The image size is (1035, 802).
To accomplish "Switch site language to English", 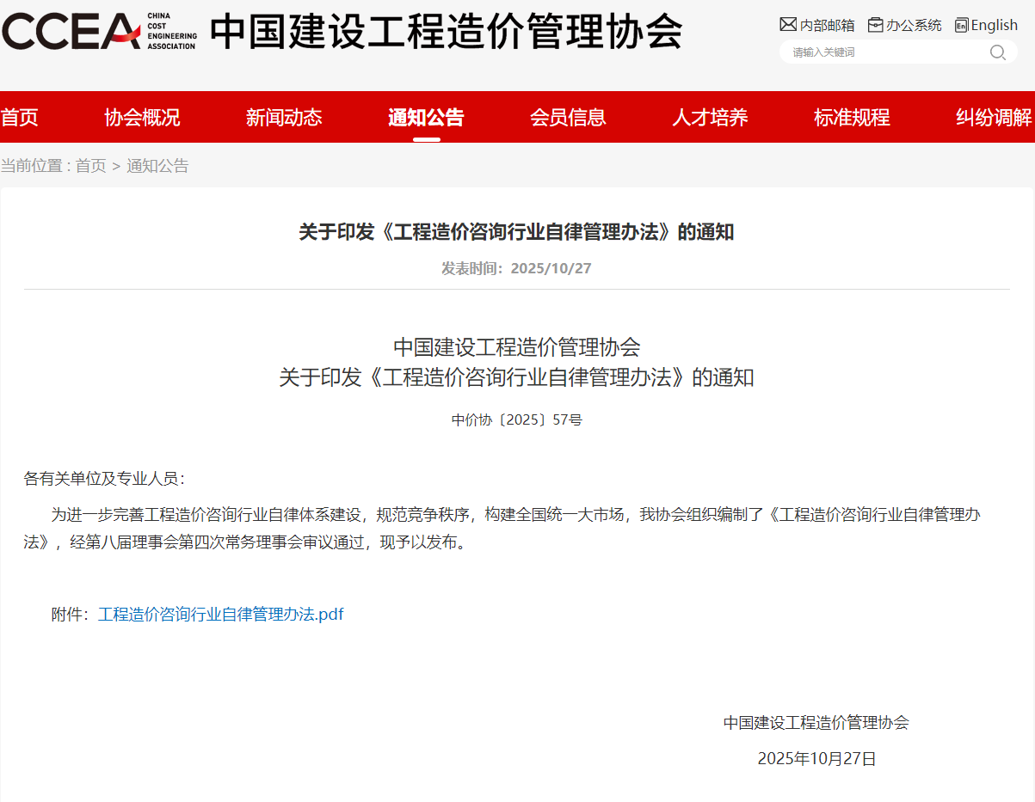I will (995, 25).
